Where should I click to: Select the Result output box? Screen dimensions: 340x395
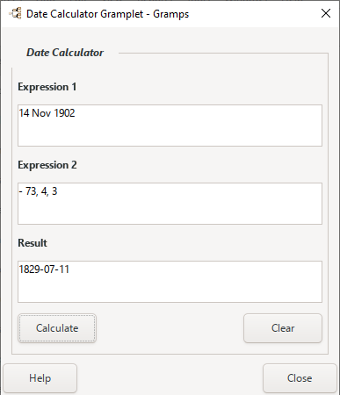point(170,282)
